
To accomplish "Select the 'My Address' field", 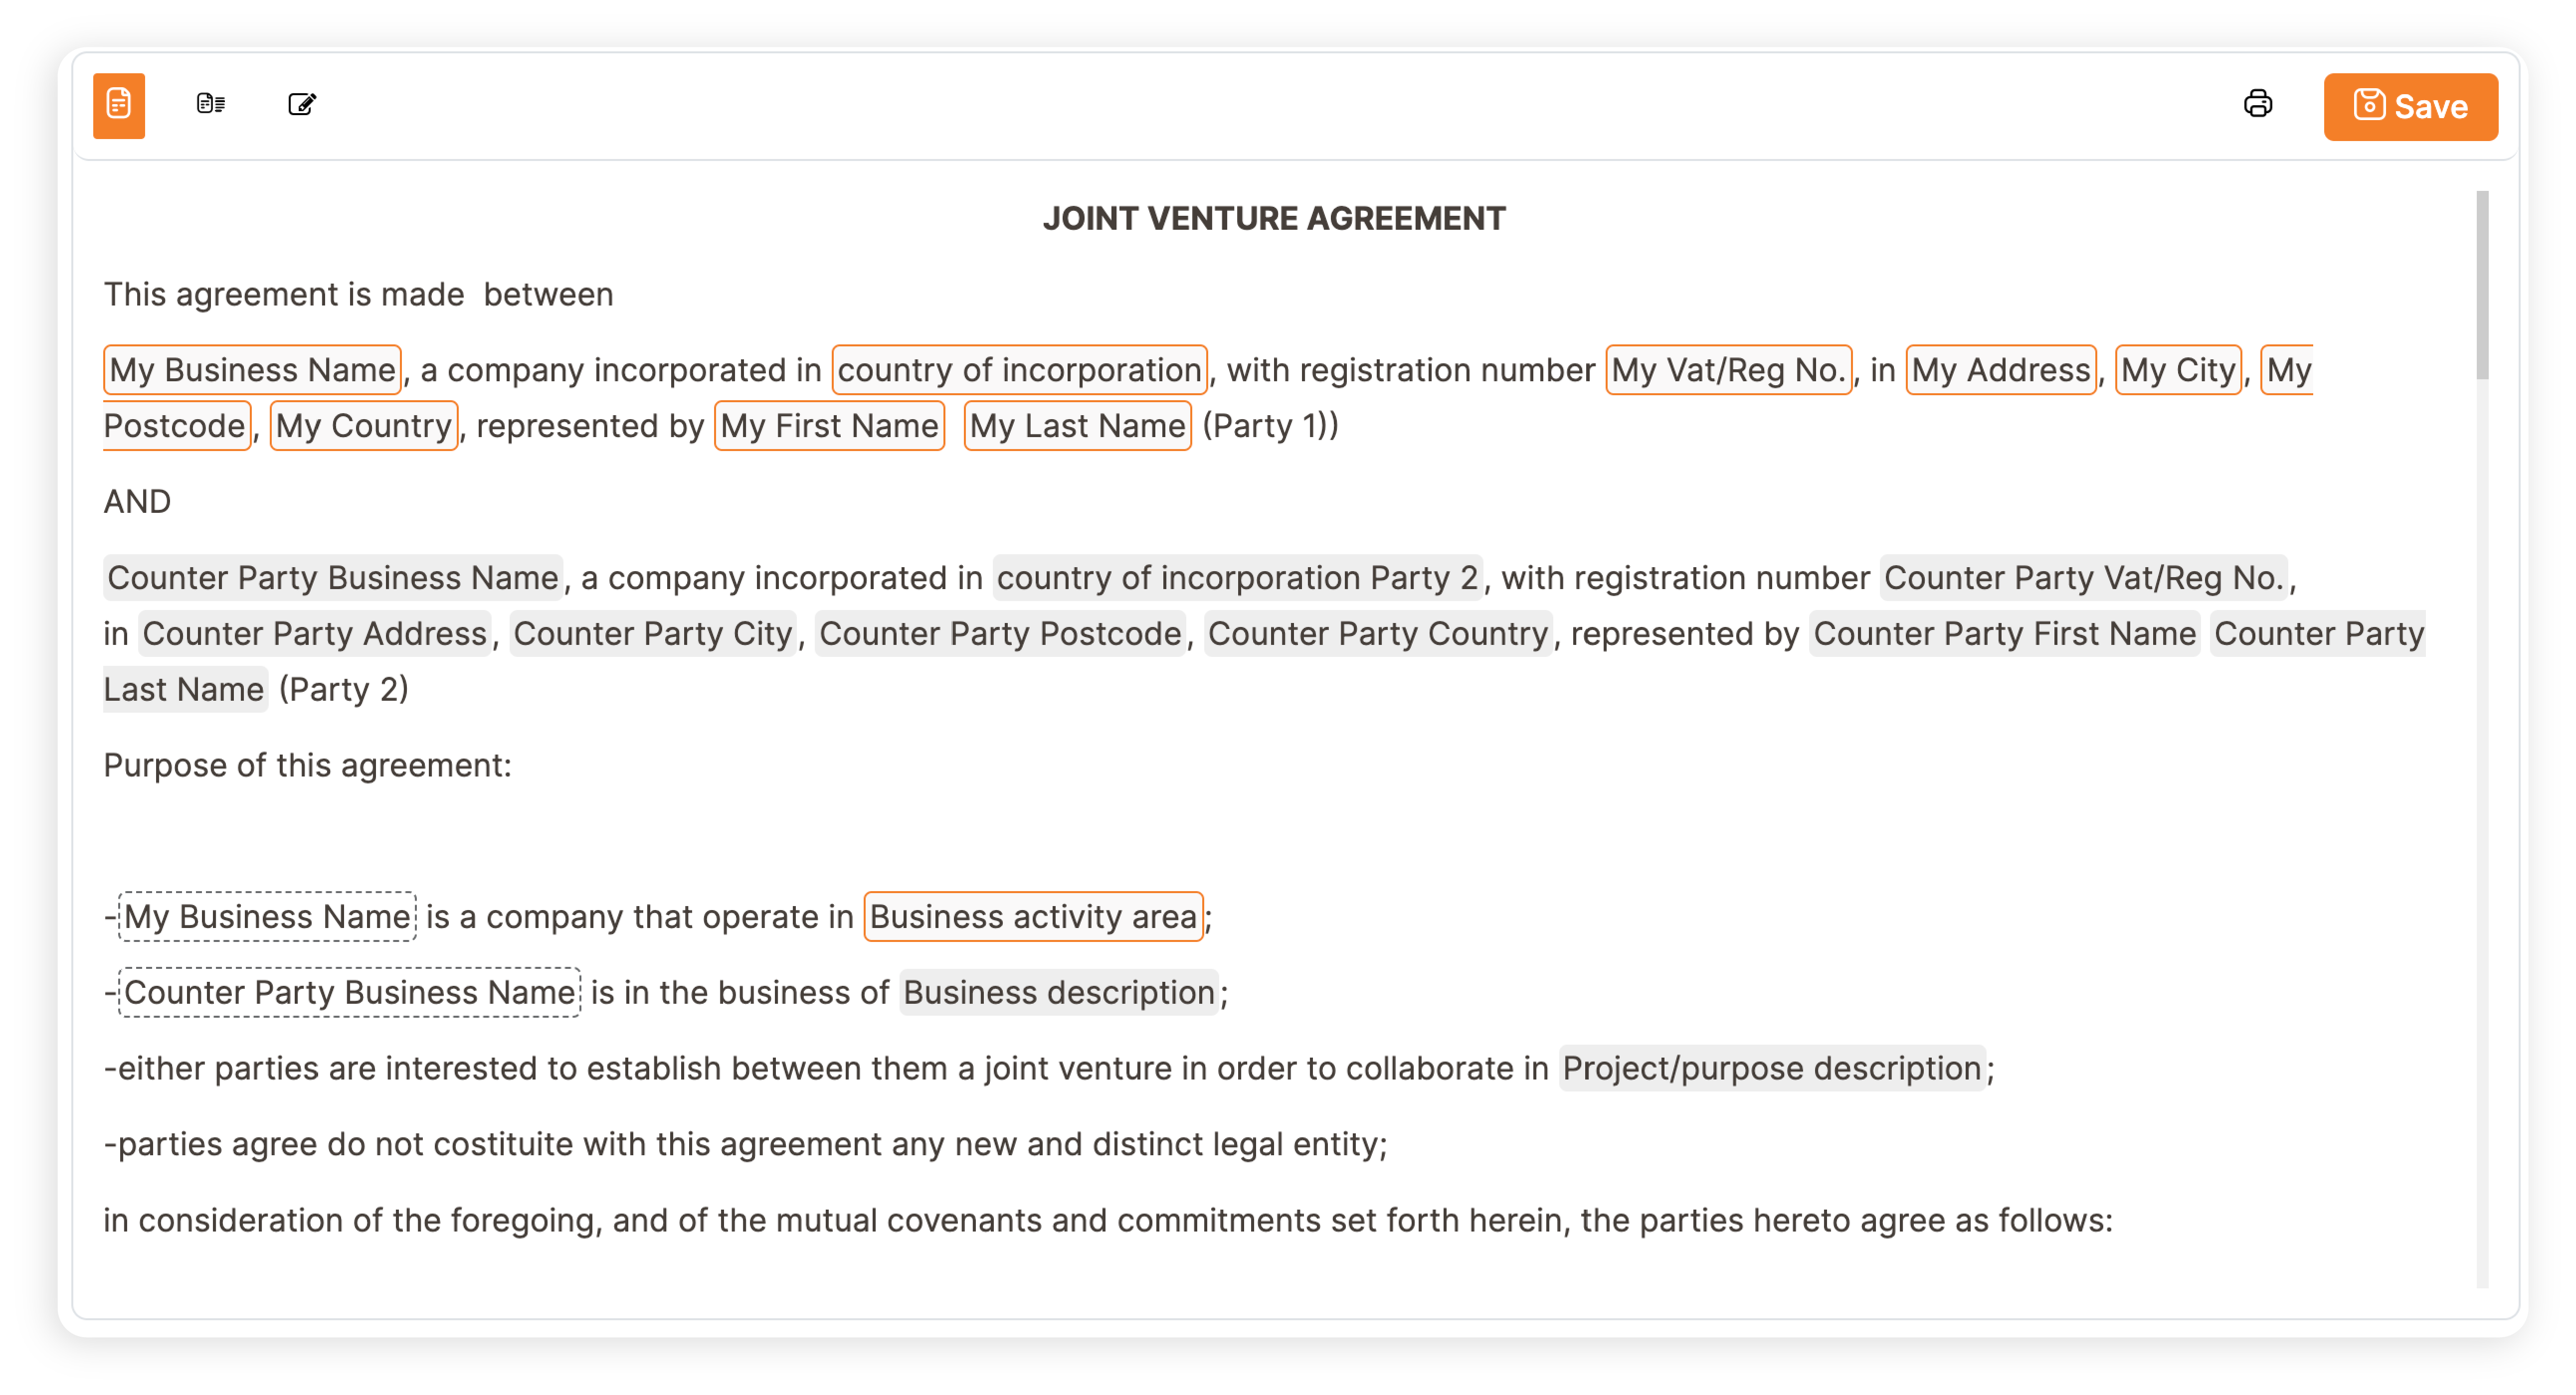I will [2001, 370].
